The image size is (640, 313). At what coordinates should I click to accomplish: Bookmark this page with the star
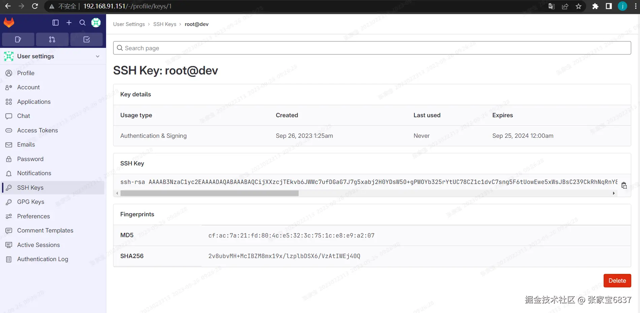(578, 6)
